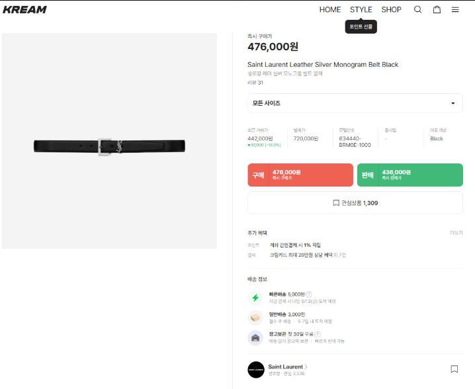Viewport: 475px width, 389px height.
Task: Click the KREAM logo
Action: (24, 10)
